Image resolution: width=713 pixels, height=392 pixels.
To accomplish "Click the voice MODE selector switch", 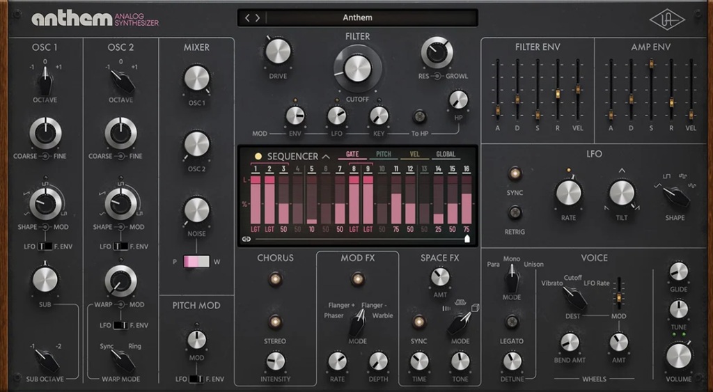I will click(512, 279).
